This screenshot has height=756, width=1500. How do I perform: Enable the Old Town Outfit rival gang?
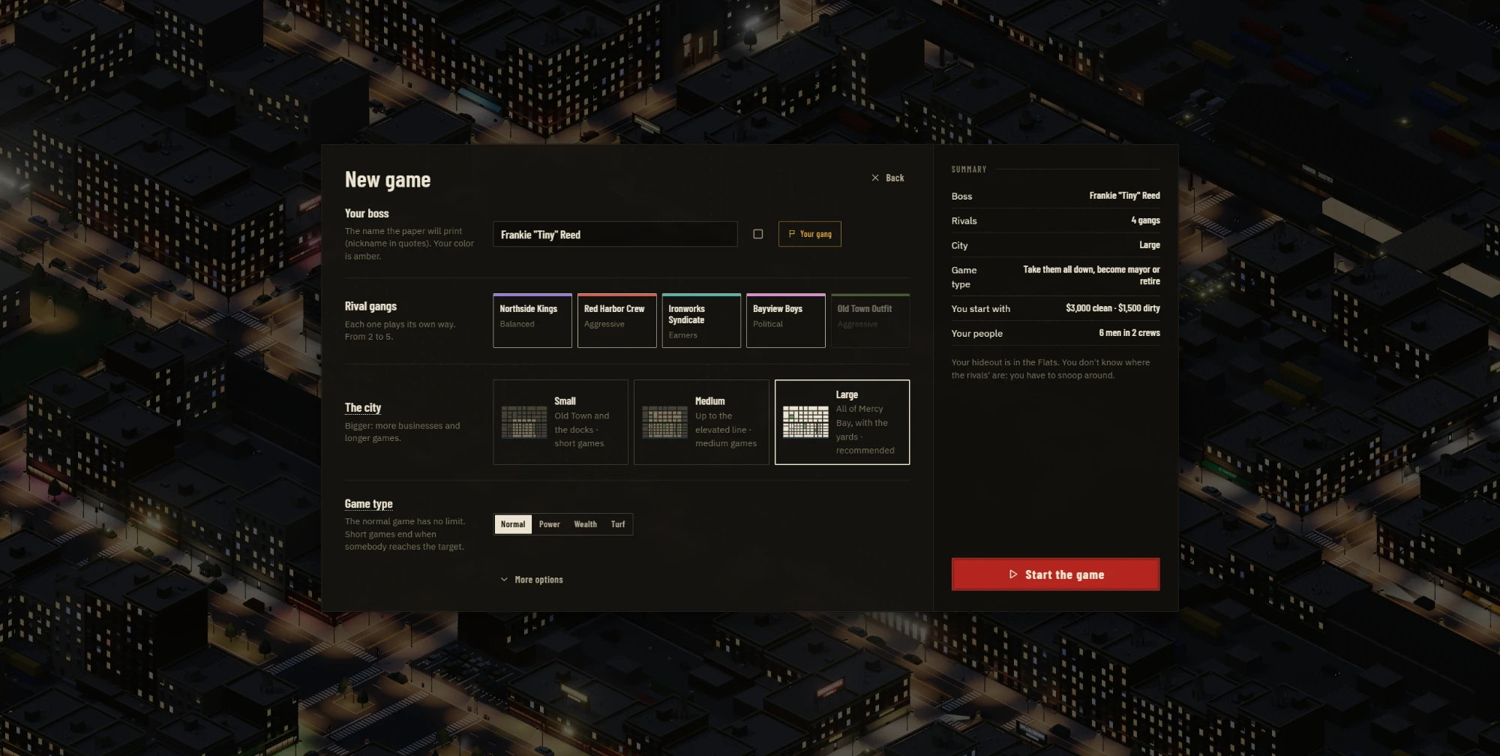pyautogui.click(x=870, y=320)
